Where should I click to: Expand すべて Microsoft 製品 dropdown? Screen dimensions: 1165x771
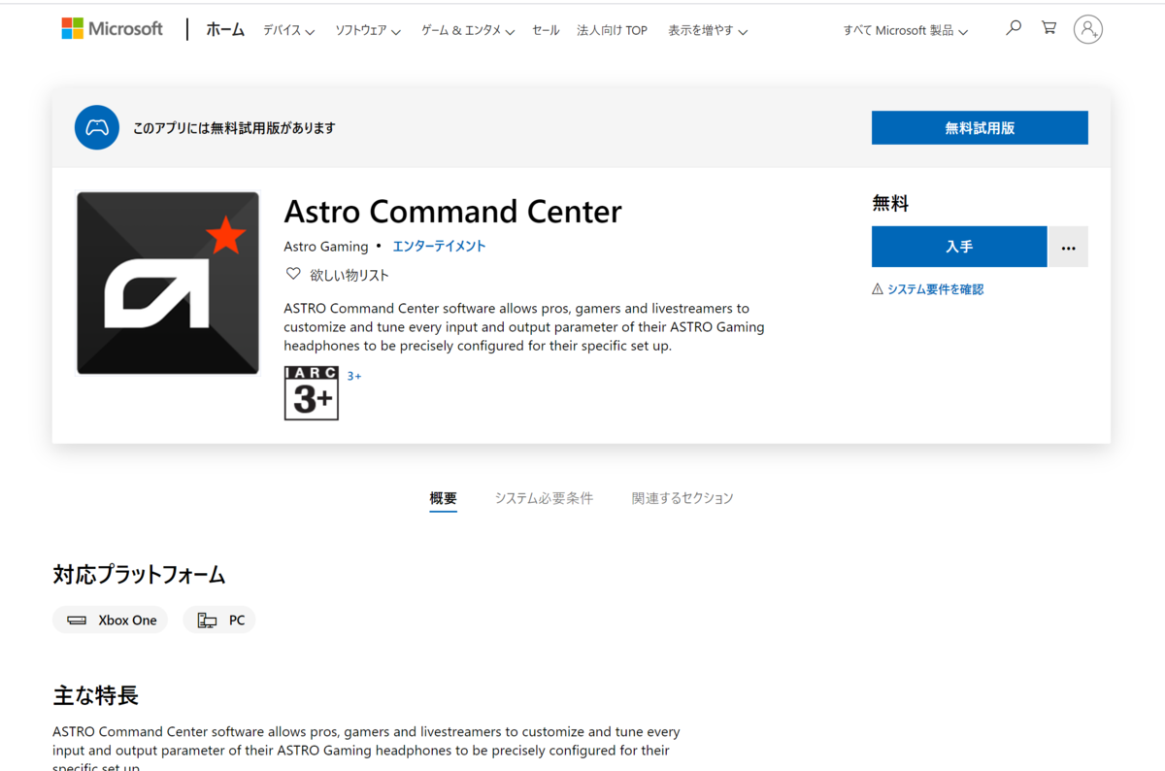906,31
